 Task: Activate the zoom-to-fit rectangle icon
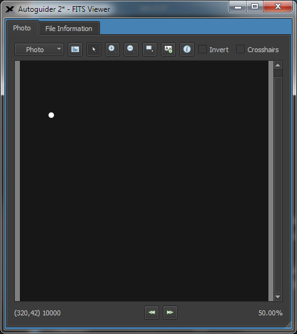[x=150, y=50]
